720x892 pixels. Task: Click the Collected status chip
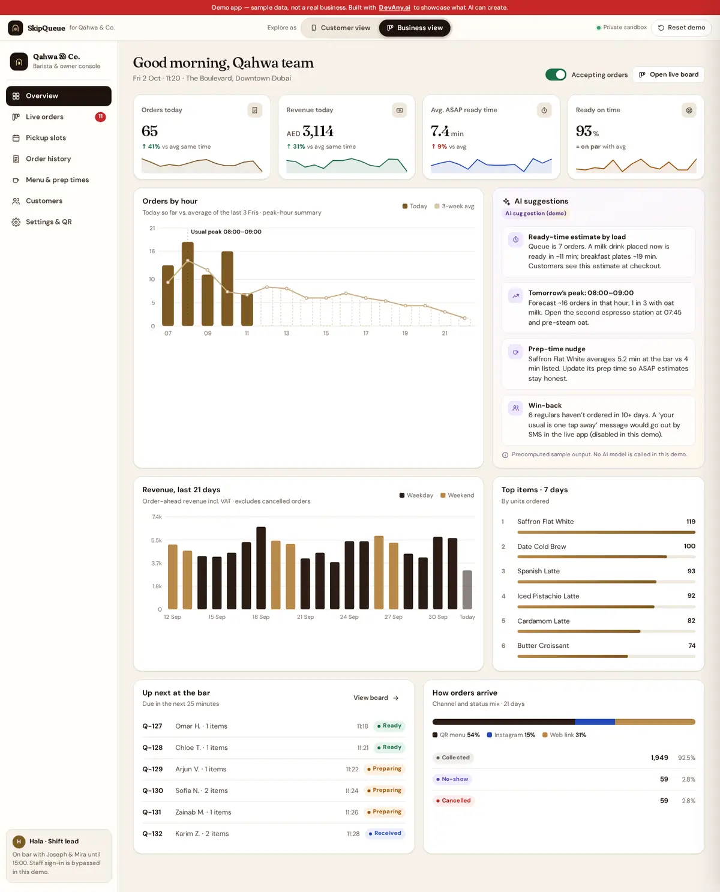point(453,758)
